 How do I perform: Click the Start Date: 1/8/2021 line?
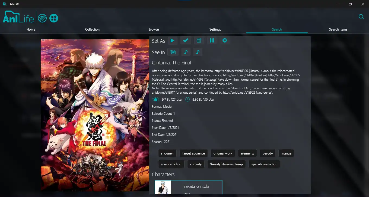(165, 128)
